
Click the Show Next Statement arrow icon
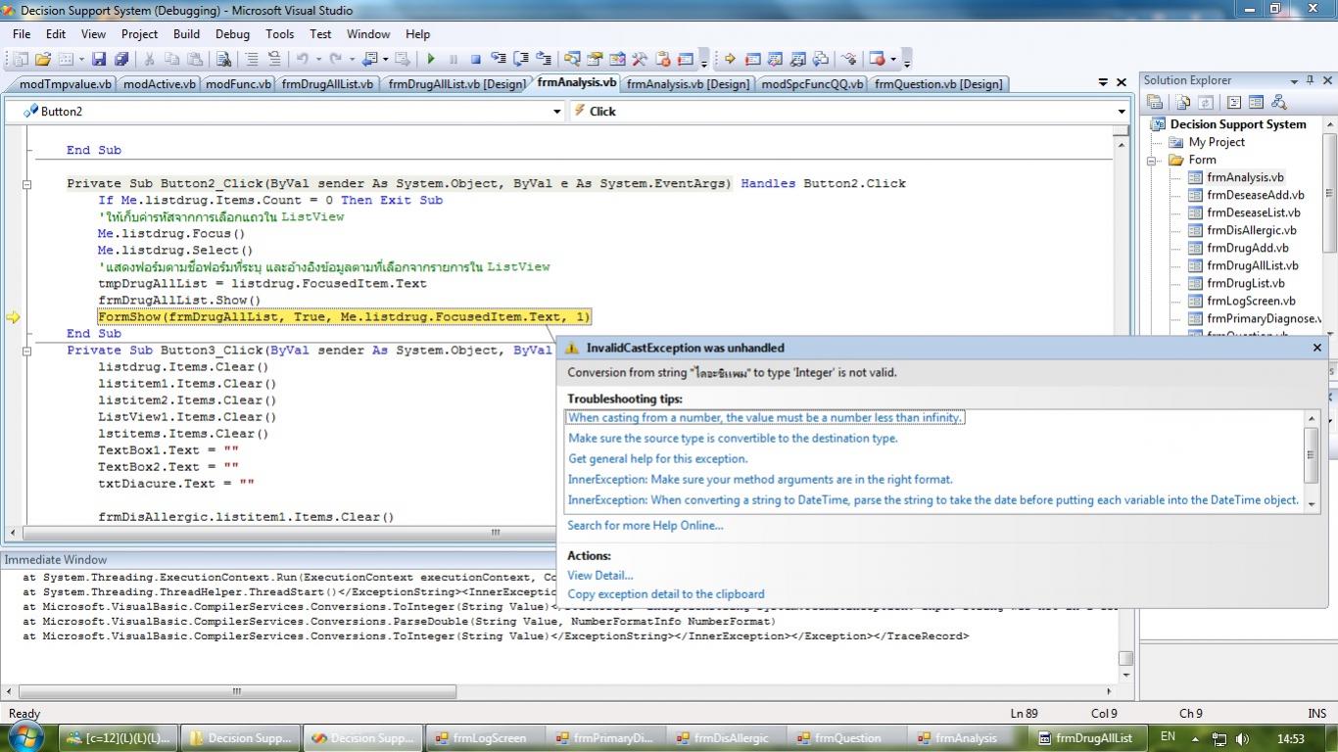coord(730,59)
